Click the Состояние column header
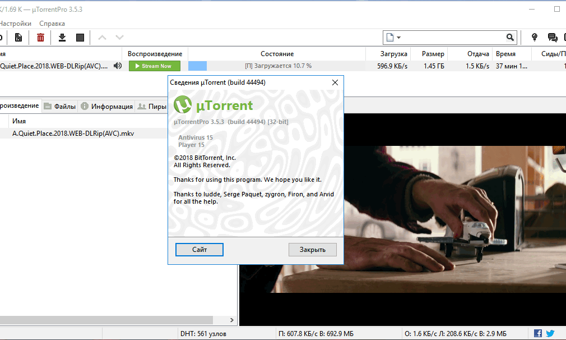The width and height of the screenshot is (566, 340). (277, 54)
